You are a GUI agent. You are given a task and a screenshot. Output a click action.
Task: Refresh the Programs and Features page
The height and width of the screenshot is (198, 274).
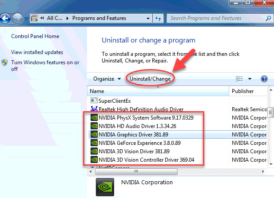[x=158, y=18]
